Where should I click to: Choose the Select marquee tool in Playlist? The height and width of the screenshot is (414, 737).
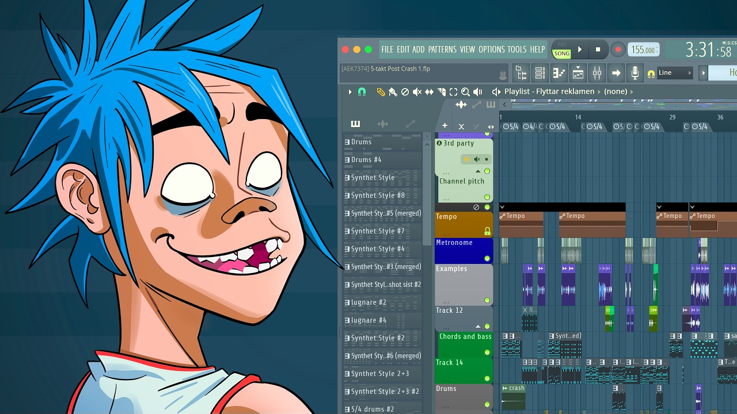click(x=453, y=91)
